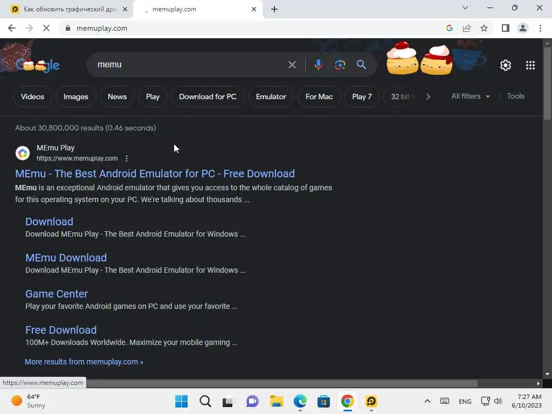The width and height of the screenshot is (552, 414).
Task: Show more filter chips arrow
Action: (x=428, y=96)
